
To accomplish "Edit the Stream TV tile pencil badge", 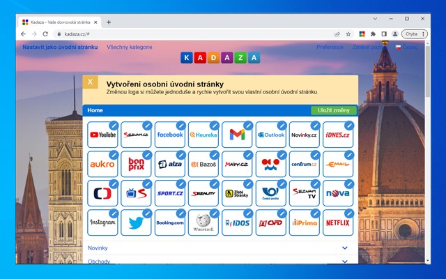I will 147,184.
